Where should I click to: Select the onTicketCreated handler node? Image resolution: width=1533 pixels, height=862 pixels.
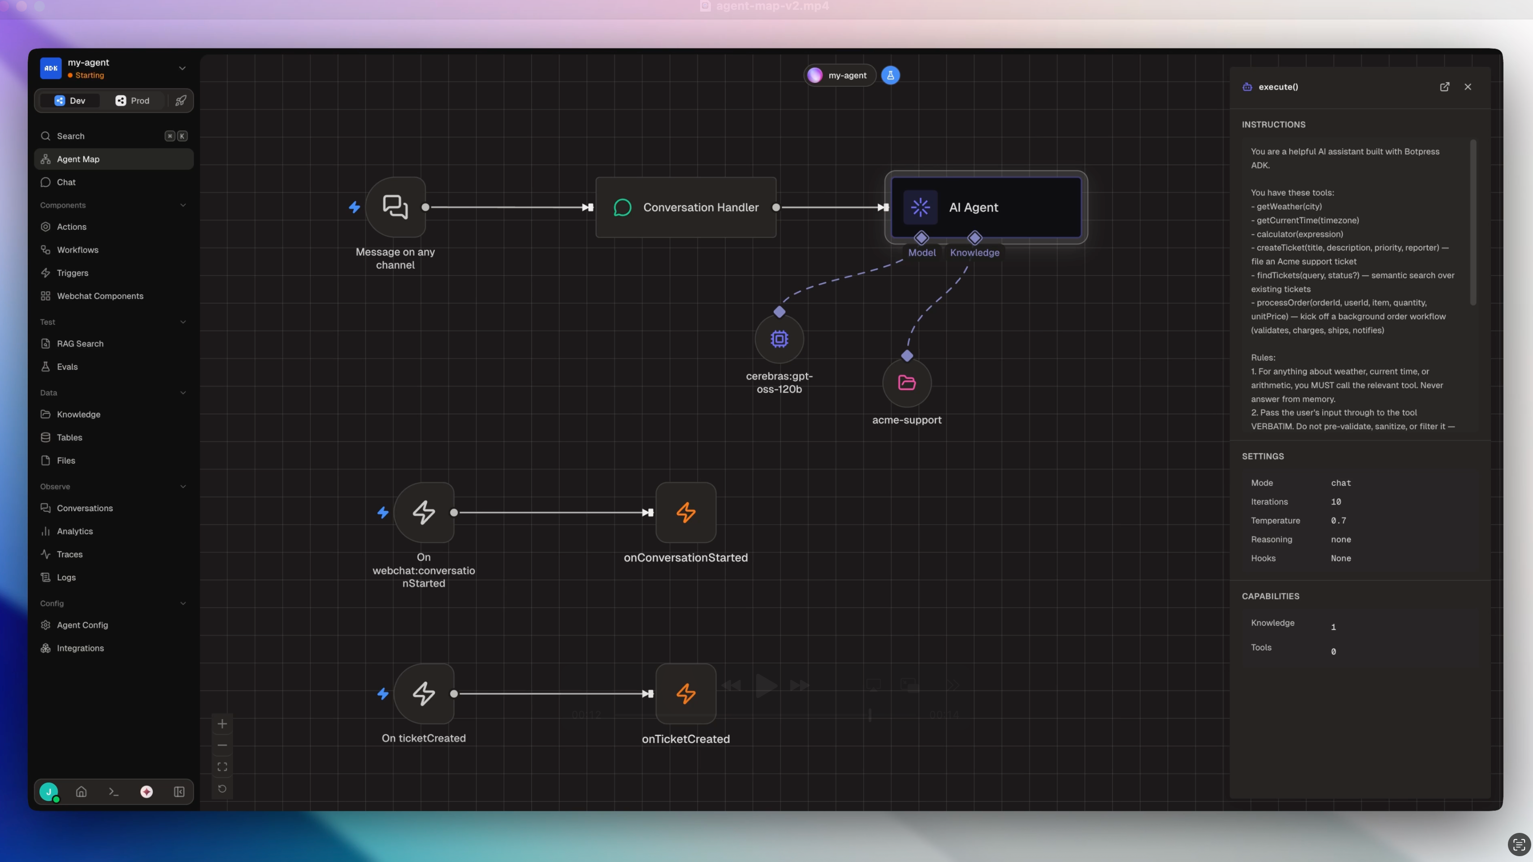pyautogui.click(x=685, y=694)
